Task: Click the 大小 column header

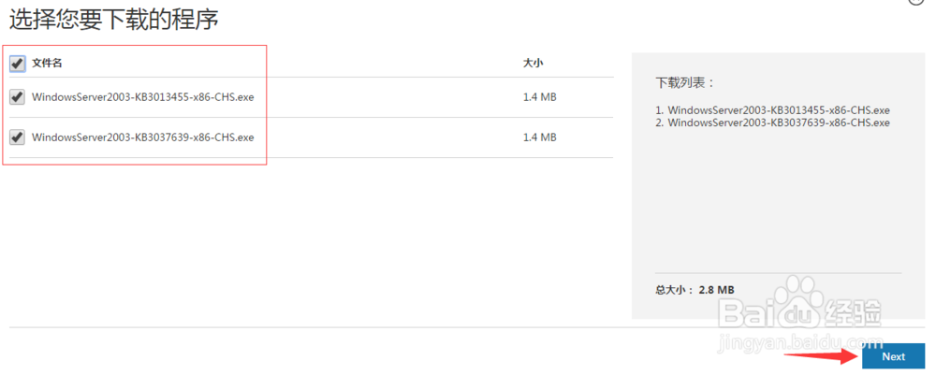Action: pyautogui.click(x=533, y=63)
